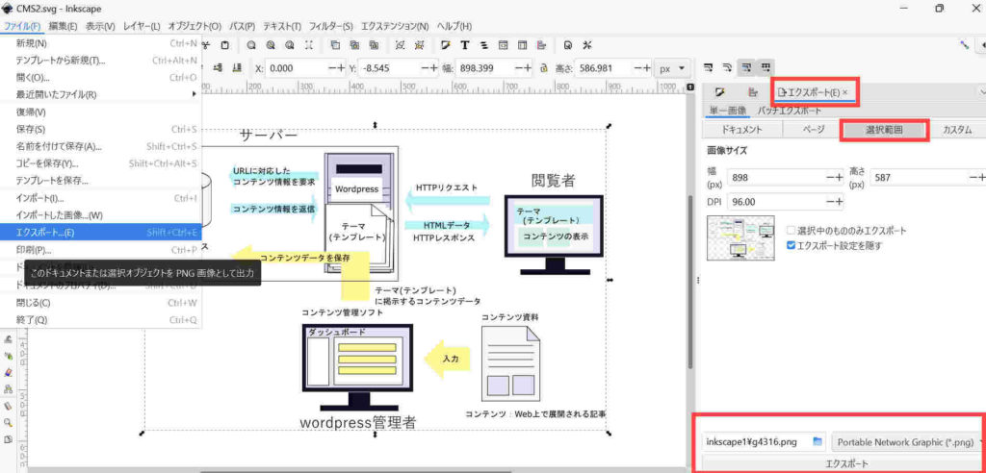Click the Zoom tool magnifier in the left toolbox
Screen dimensions: 986x473
coord(8,422)
